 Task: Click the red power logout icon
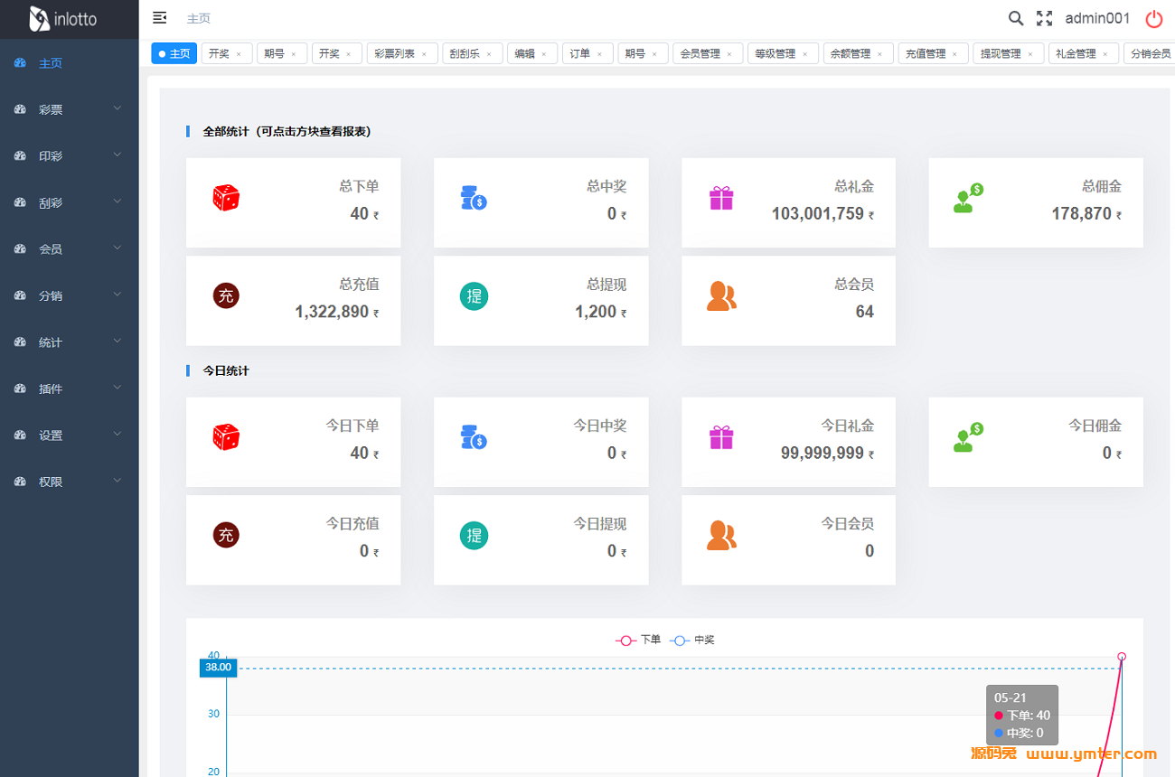pyautogui.click(x=1154, y=18)
